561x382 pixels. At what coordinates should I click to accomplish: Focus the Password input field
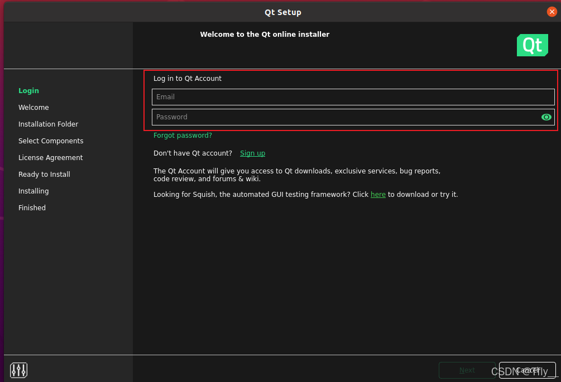tap(353, 117)
